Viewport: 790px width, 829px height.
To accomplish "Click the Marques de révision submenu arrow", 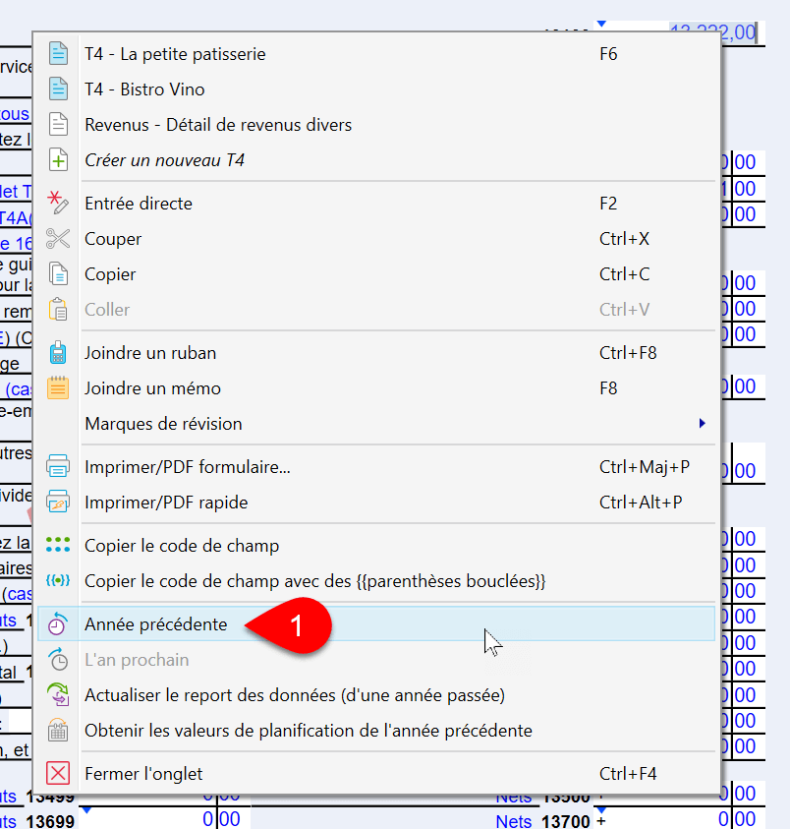I will [x=702, y=424].
